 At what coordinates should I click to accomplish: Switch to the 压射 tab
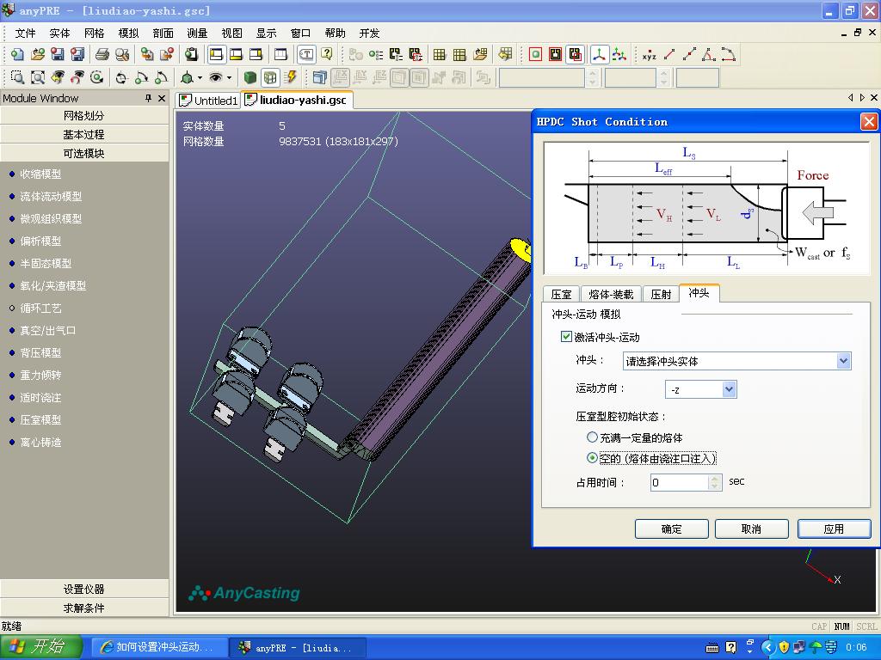[x=661, y=294]
